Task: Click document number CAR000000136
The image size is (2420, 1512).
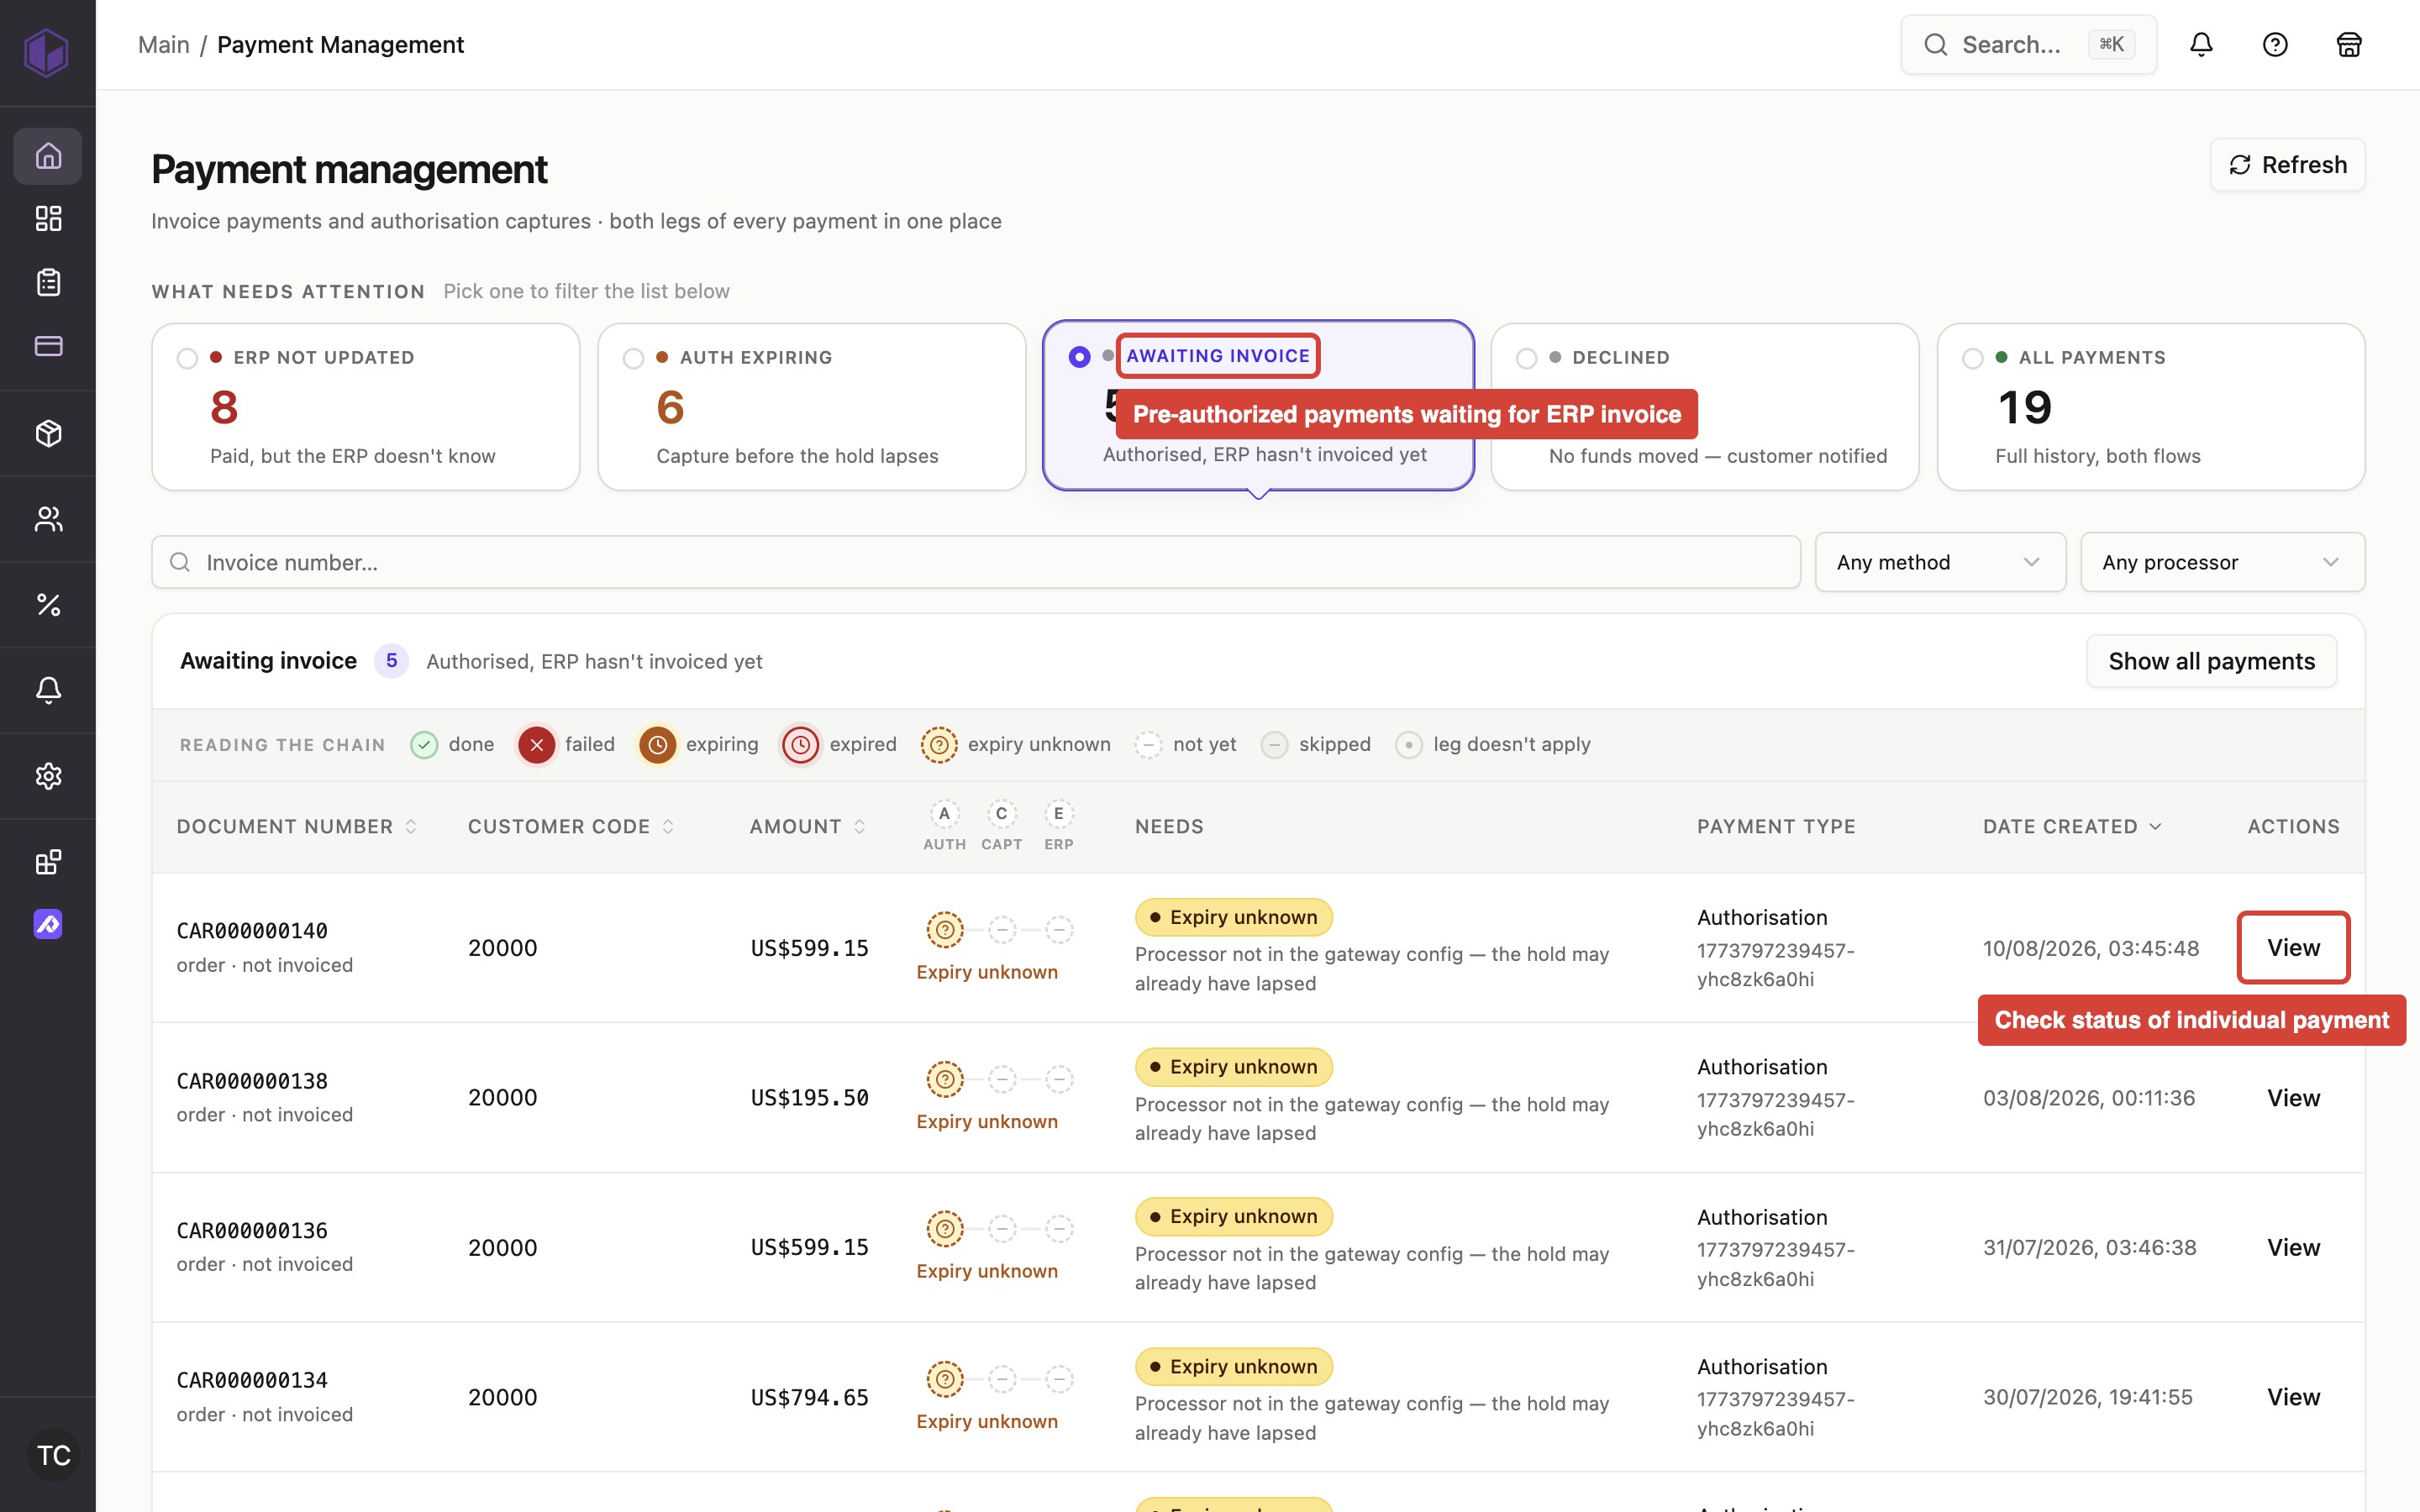Action: [252, 1231]
